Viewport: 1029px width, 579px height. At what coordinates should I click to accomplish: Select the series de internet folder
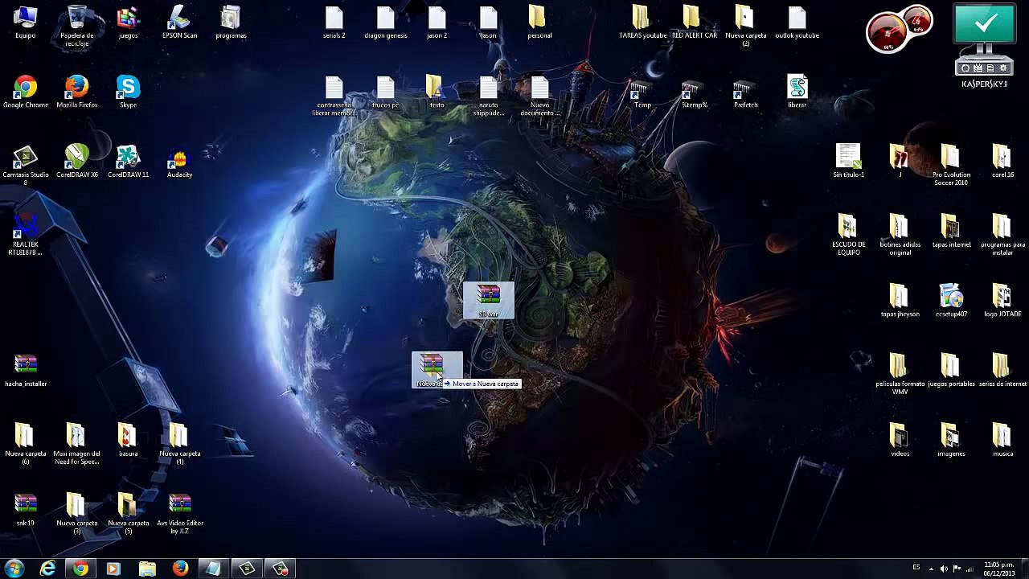1002,371
